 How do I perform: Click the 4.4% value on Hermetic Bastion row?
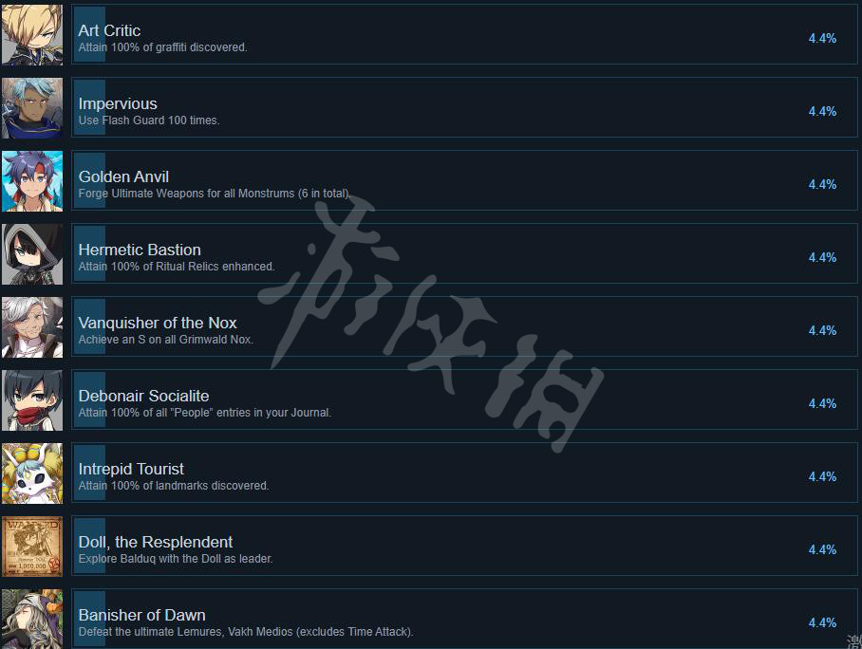tap(822, 258)
